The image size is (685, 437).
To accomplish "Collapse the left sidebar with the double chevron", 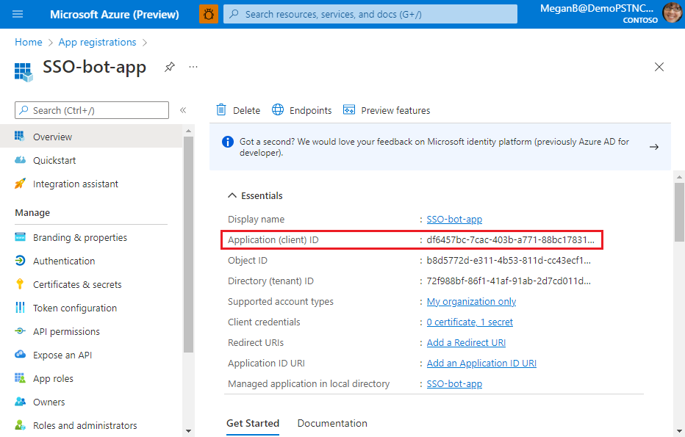I will tap(183, 109).
